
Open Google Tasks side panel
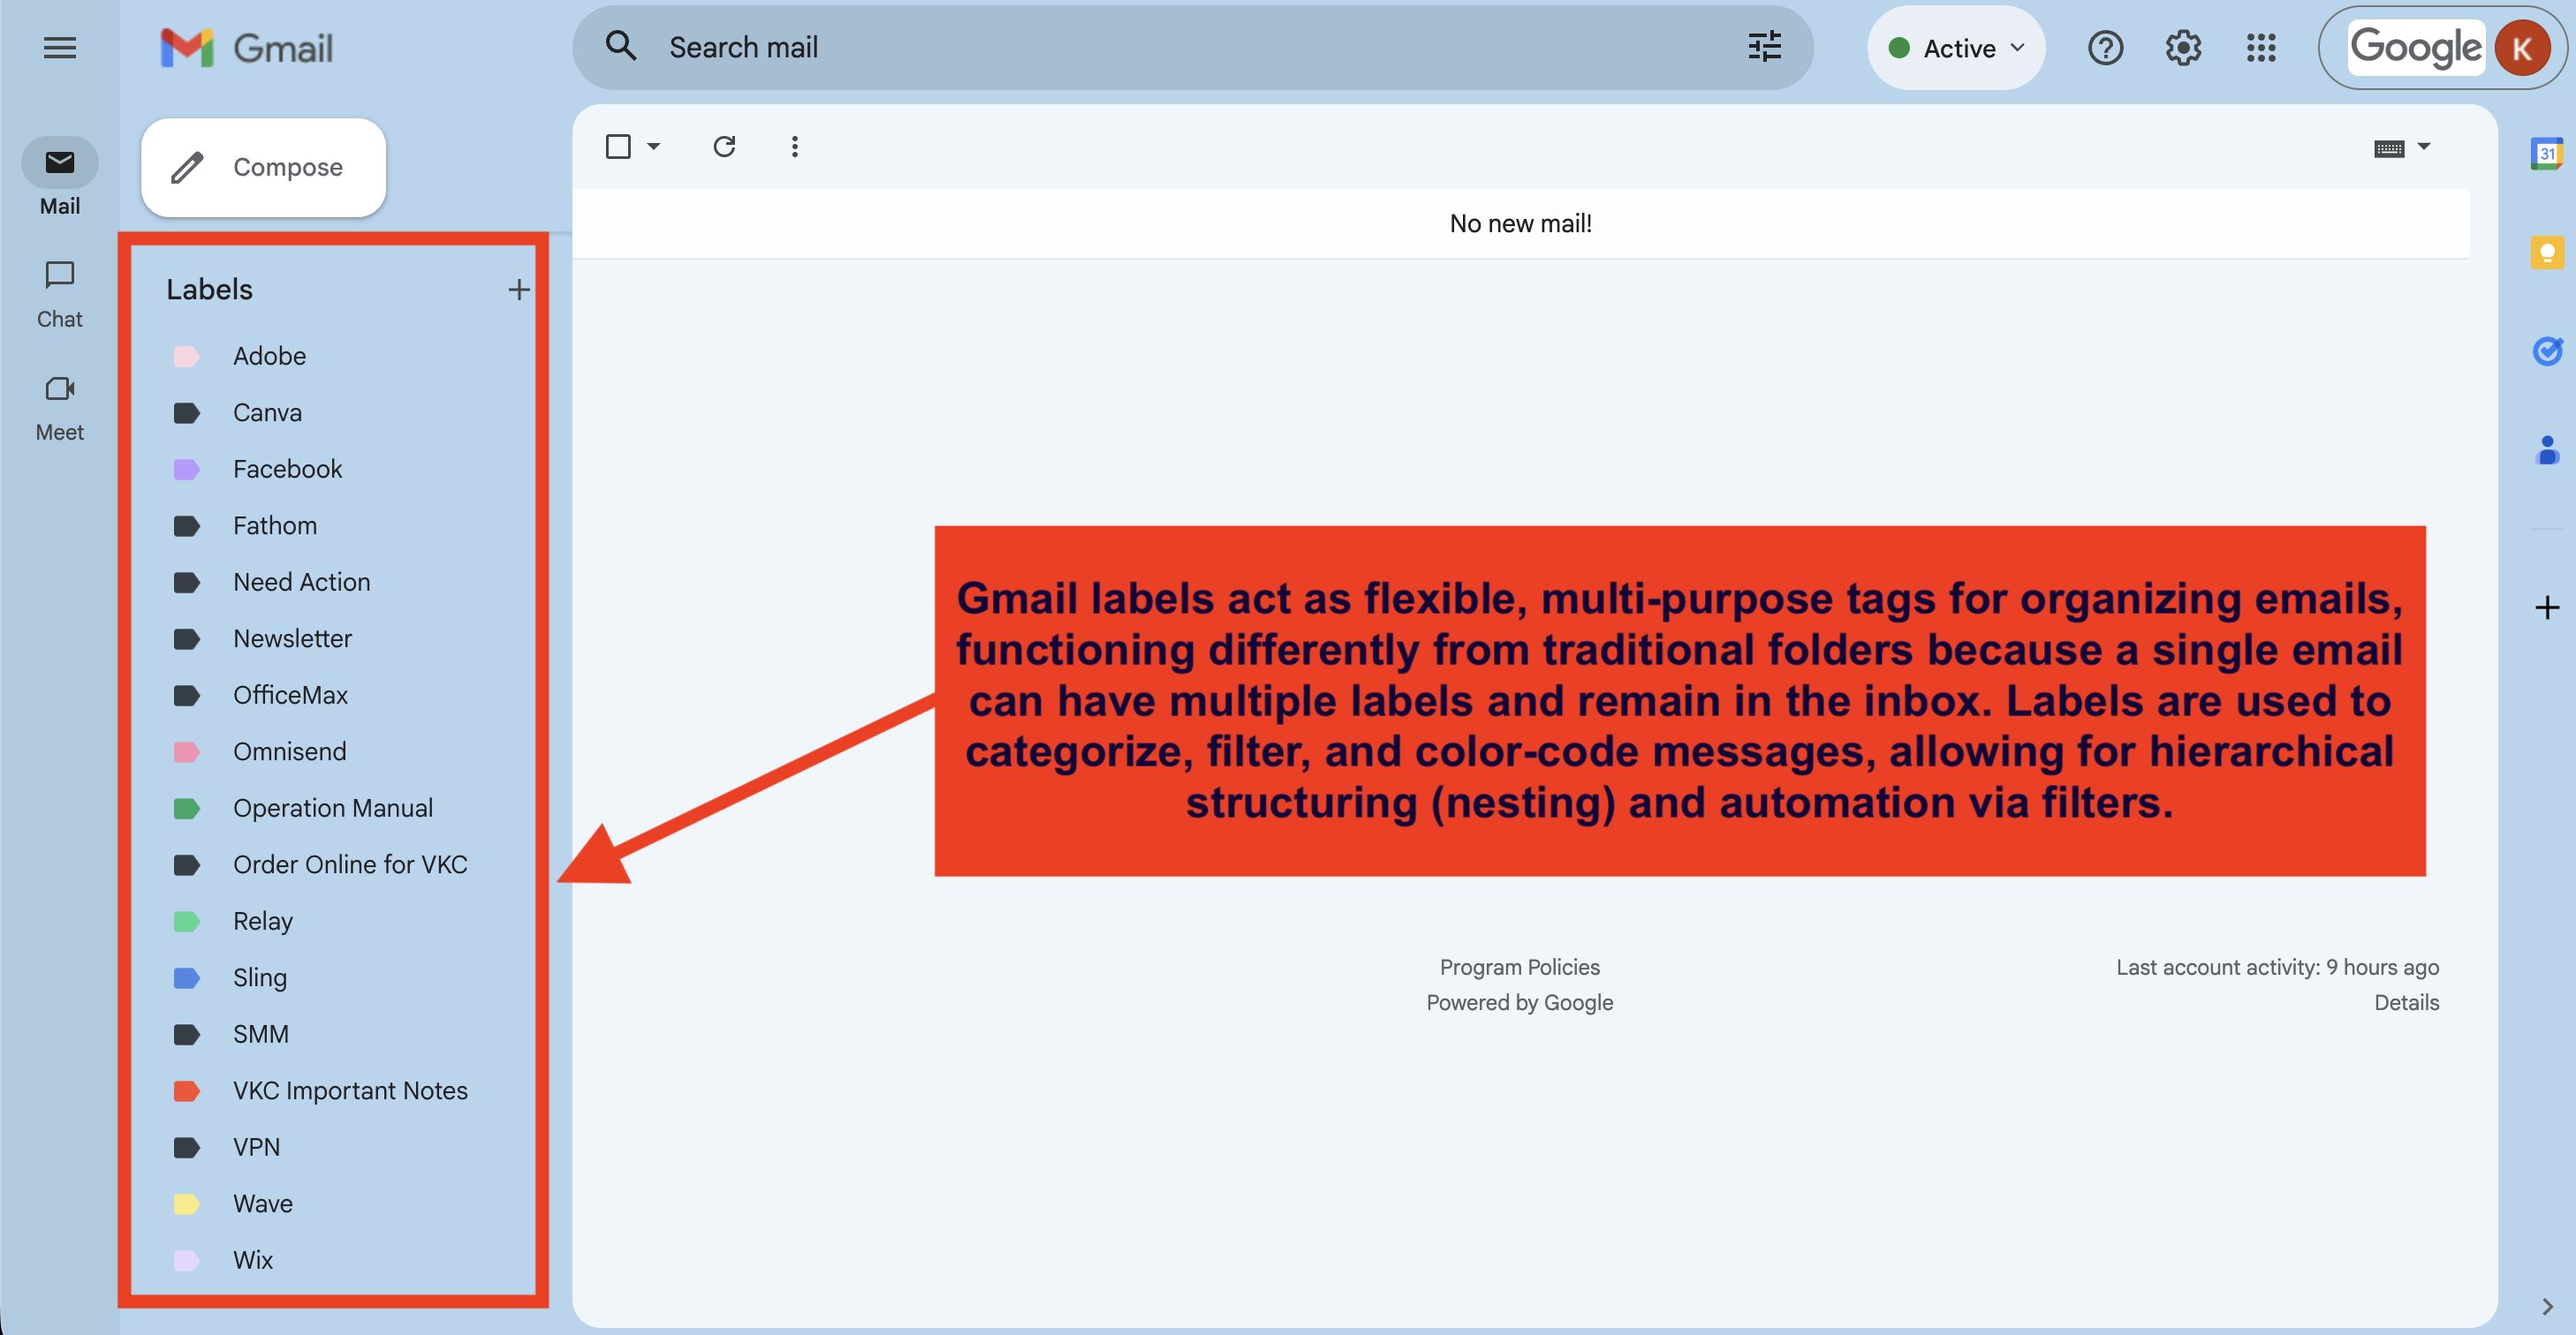(x=2546, y=351)
